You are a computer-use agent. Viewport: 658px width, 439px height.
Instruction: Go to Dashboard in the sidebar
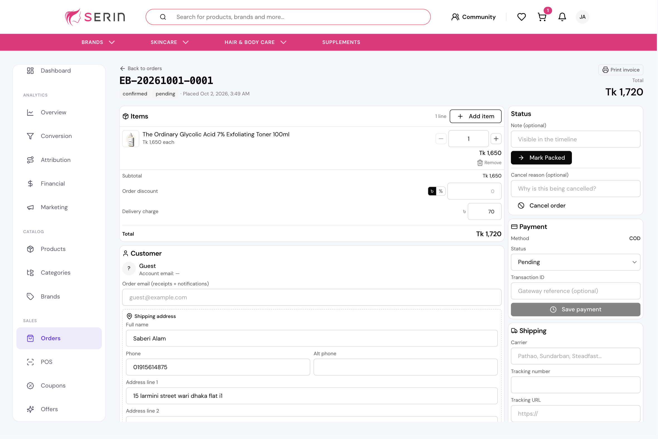click(59, 71)
